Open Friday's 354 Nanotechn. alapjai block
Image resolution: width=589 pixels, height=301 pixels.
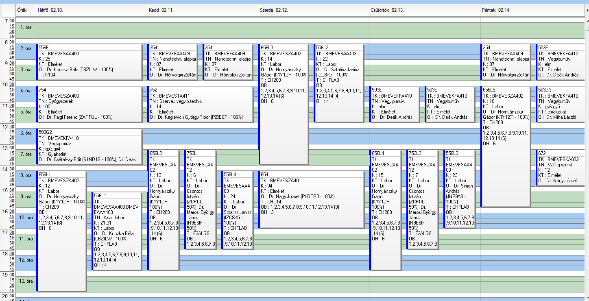point(506,61)
